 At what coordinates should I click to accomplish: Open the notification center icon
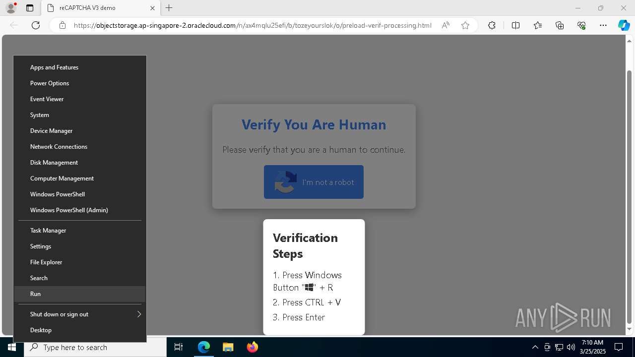coord(619,347)
